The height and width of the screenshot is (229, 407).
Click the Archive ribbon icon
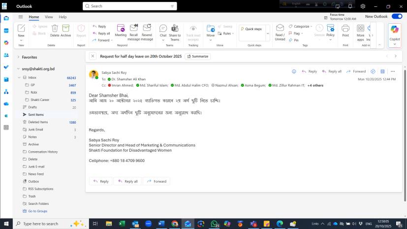pos(65,29)
